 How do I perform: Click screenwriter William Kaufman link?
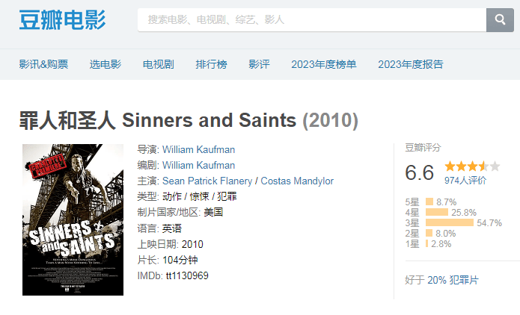click(x=198, y=165)
